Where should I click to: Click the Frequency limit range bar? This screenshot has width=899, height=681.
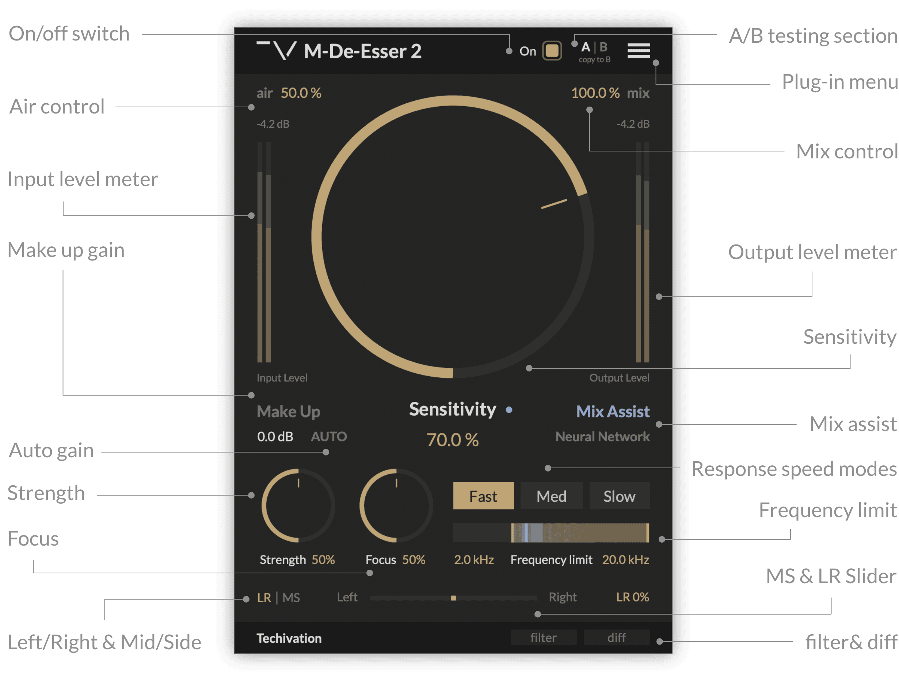[x=551, y=533]
